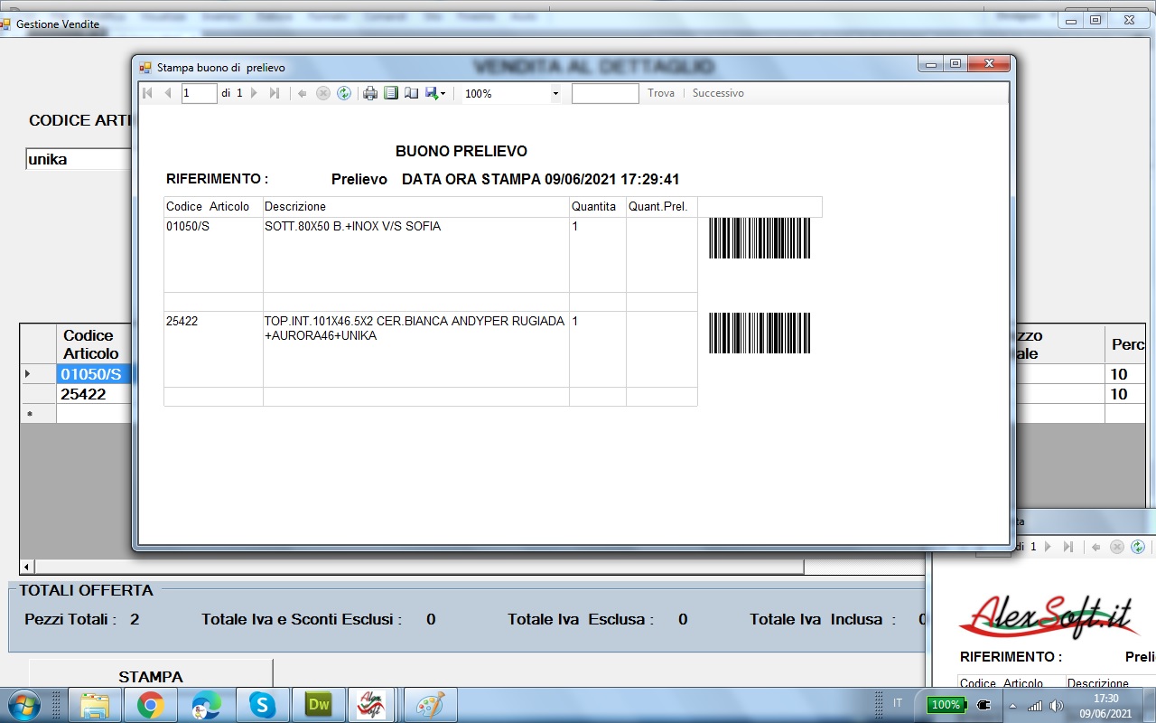This screenshot has width=1156, height=723.
Task: Expand the export format dropdown arrow
Action: [443, 94]
